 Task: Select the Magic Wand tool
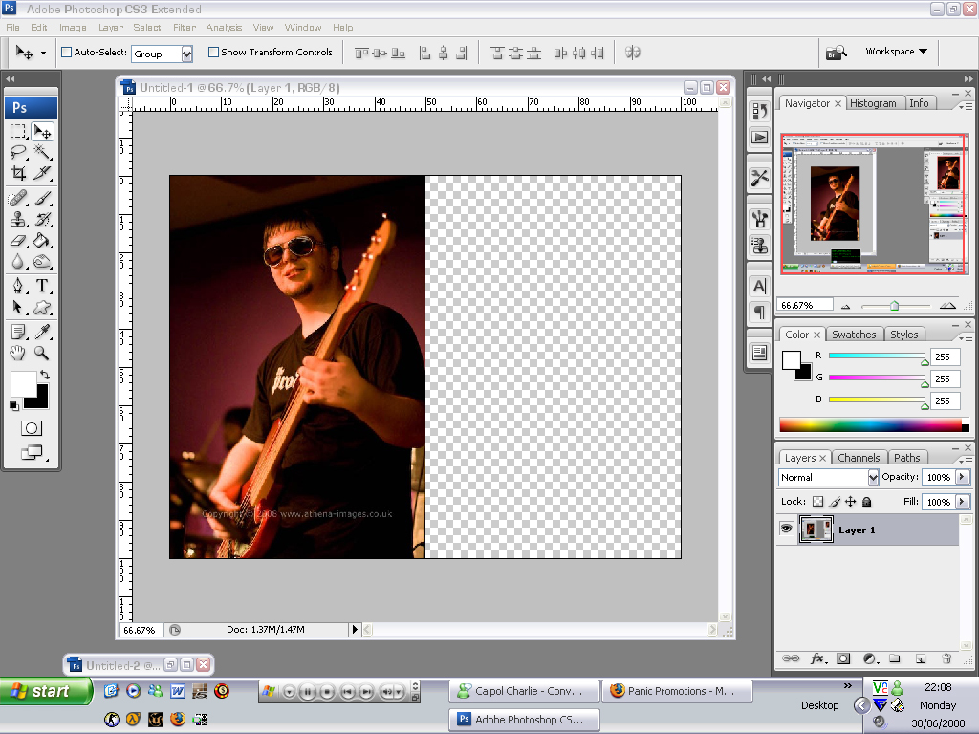pyautogui.click(x=42, y=152)
